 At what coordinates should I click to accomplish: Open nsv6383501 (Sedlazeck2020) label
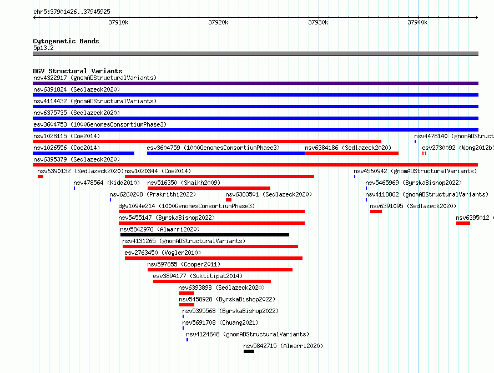tap(269, 194)
